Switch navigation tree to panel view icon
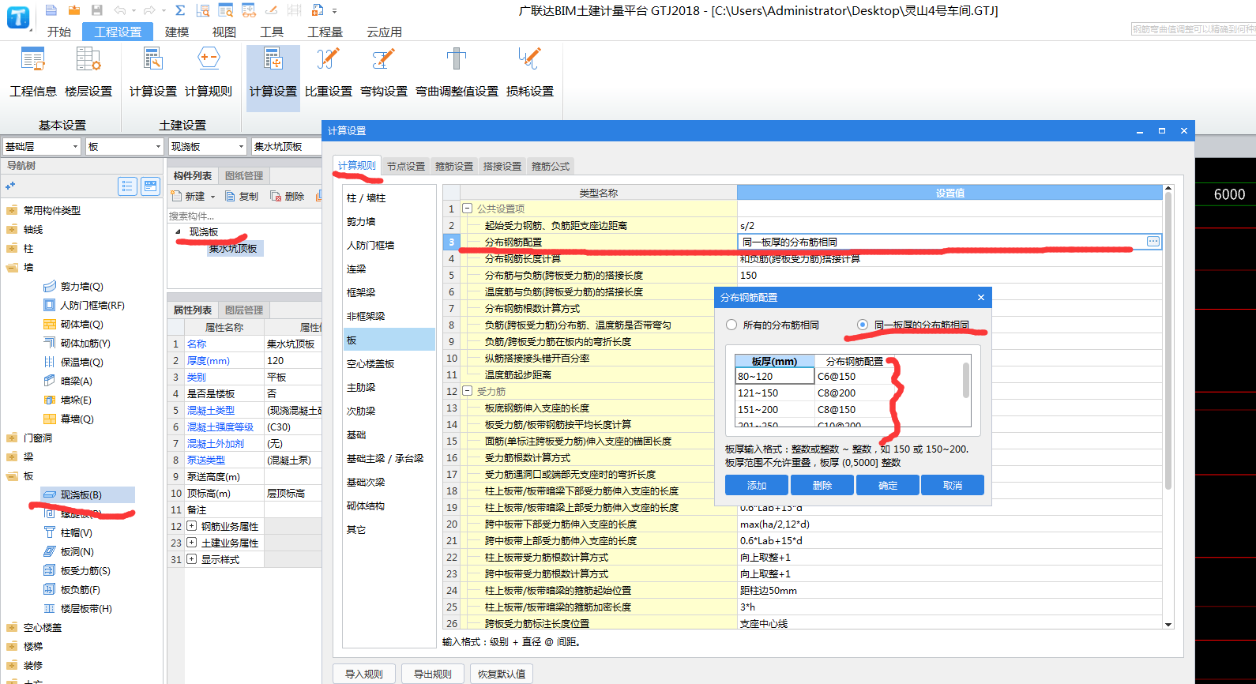Image resolution: width=1256 pixels, height=684 pixels. click(150, 186)
